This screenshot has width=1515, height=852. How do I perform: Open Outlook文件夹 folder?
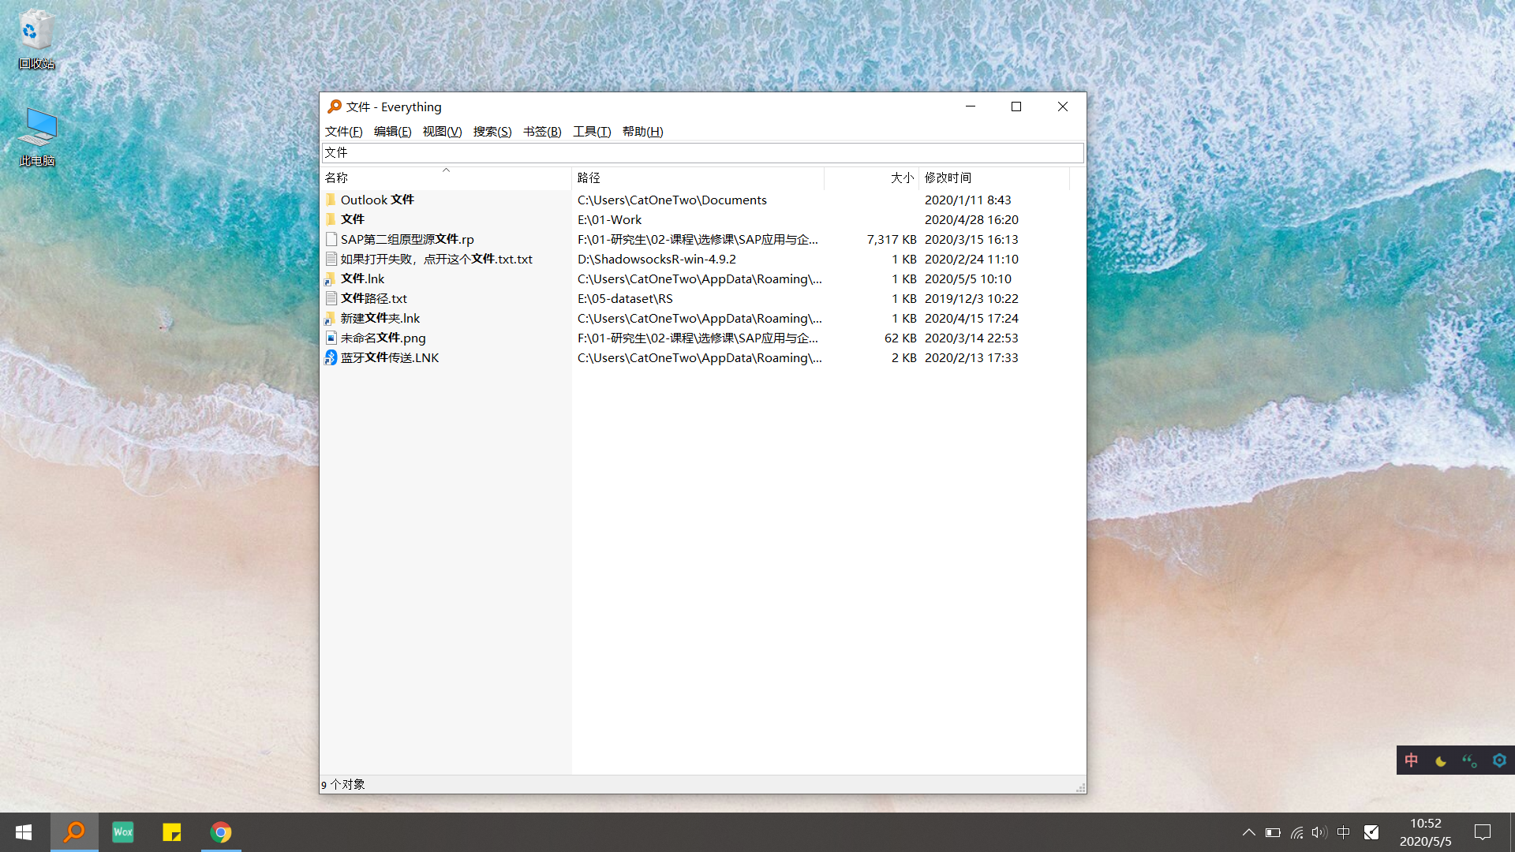(378, 199)
